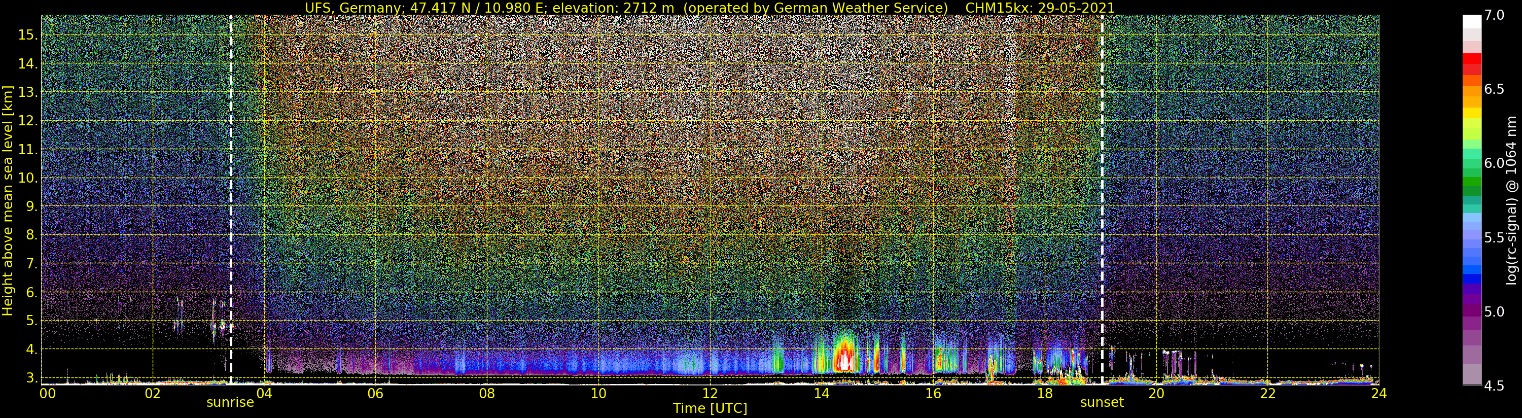Click the time axis tick "06"
The image size is (1522, 418).
(375, 393)
